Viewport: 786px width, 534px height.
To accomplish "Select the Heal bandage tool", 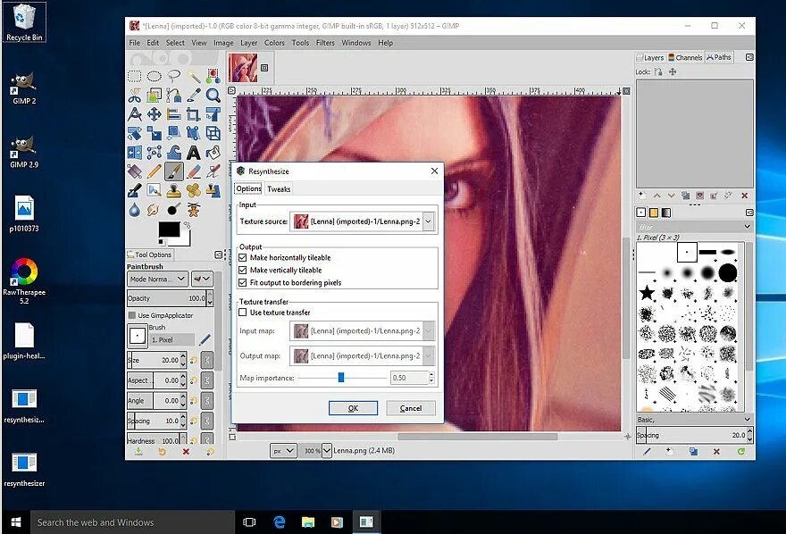I will [x=194, y=190].
